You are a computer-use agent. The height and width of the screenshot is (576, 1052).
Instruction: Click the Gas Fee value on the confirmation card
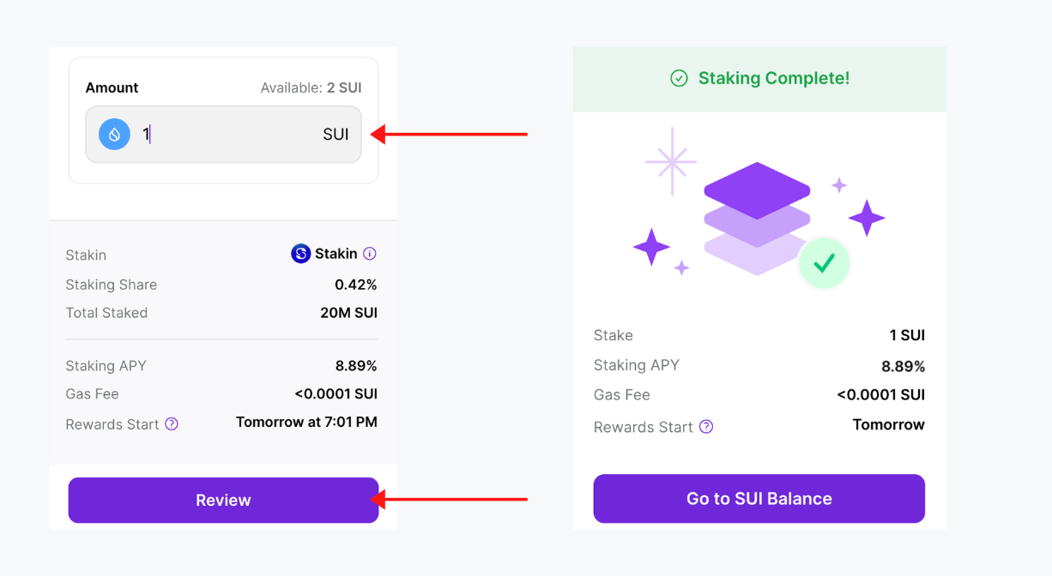pyautogui.click(x=881, y=394)
